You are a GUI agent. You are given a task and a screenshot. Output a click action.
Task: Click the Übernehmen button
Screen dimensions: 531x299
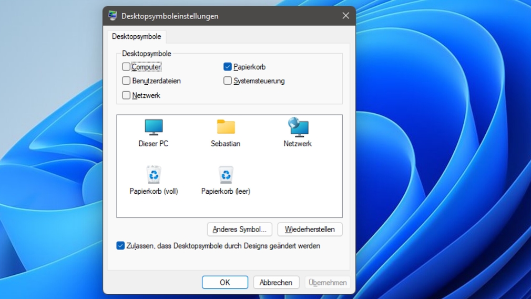click(328, 282)
